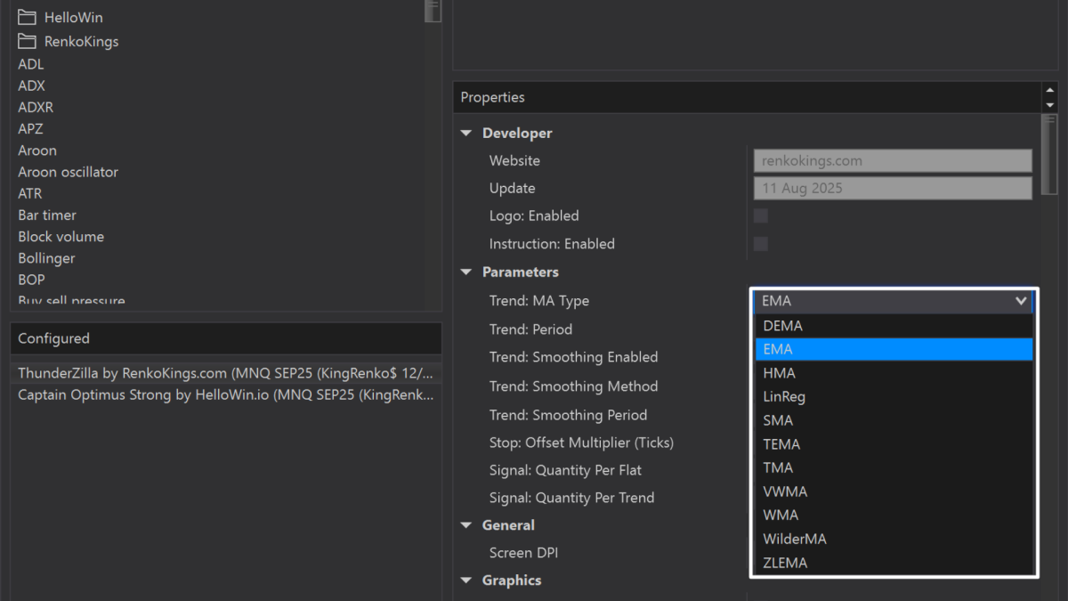Open the HelloWin folder
Image resolution: width=1068 pixels, height=601 pixels.
click(73, 18)
